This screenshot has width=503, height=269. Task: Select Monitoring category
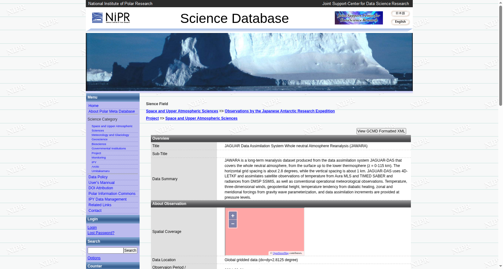tap(98, 158)
